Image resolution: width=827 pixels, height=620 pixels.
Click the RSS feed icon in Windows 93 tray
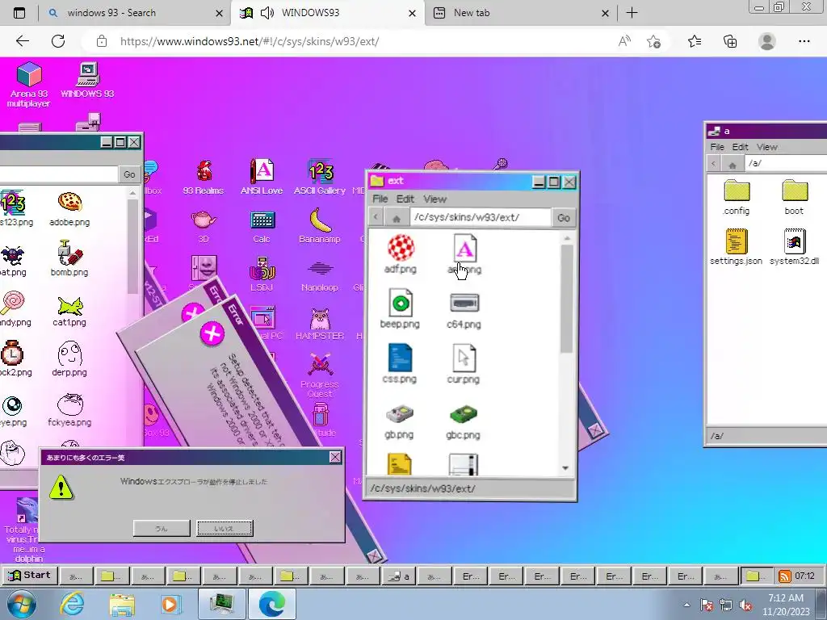pos(785,576)
